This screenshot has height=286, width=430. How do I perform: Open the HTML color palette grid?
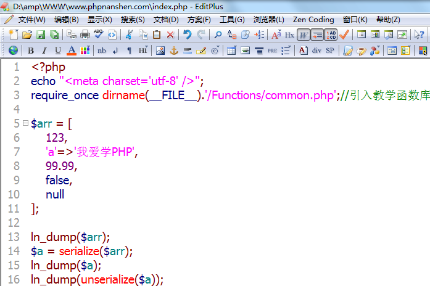tap(85, 51)
